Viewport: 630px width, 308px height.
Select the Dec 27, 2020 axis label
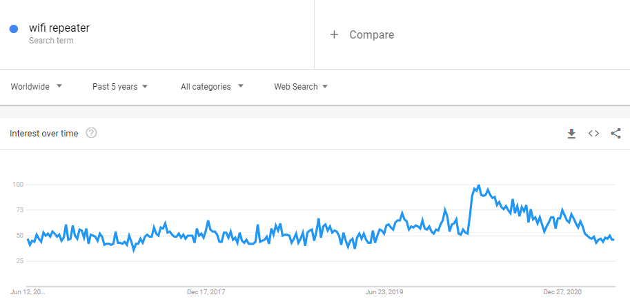tap(562, 292)
